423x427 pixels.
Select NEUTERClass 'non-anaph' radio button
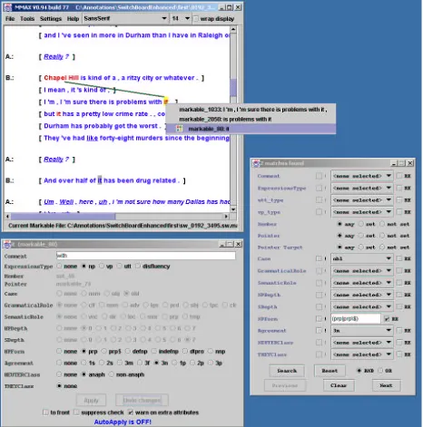(x=112, y=374)
